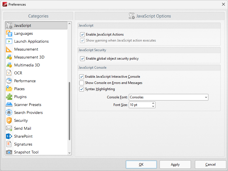228x171 pixels.
Task: Close the Preferences dialog
Action: coord(223,4)
